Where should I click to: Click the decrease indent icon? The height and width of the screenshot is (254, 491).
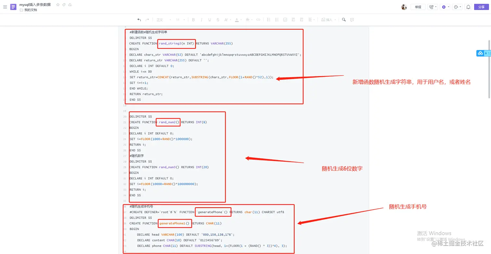tap(293, 20)
